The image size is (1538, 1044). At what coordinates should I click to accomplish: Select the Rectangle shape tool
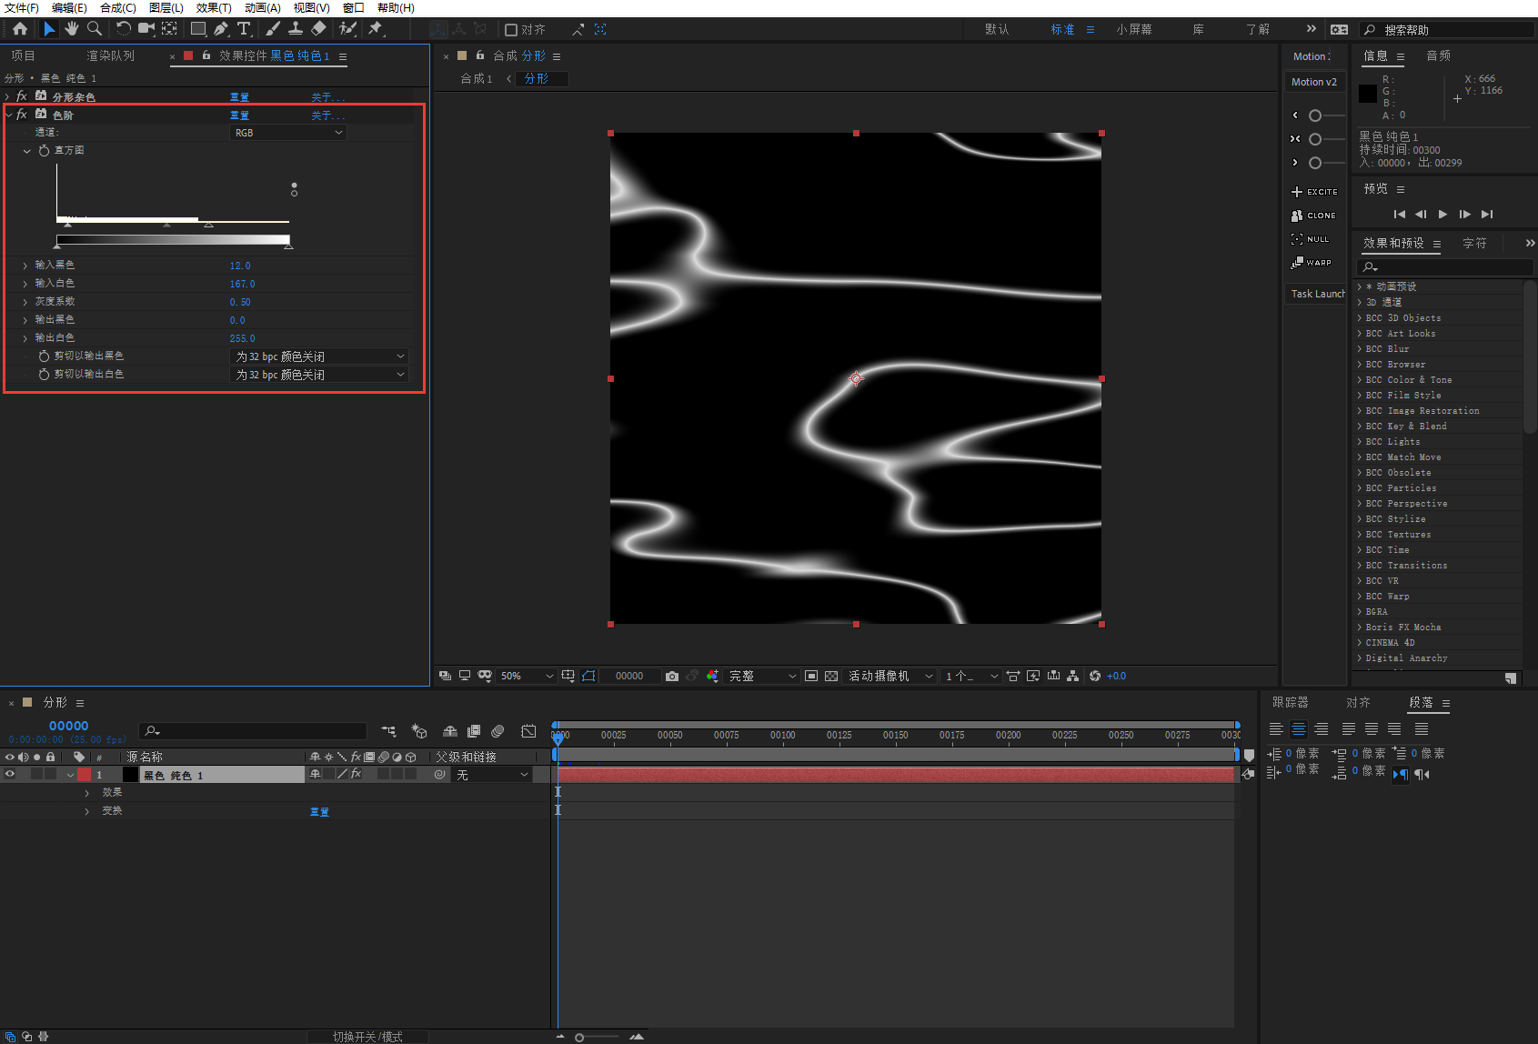(x=198, y=29)
